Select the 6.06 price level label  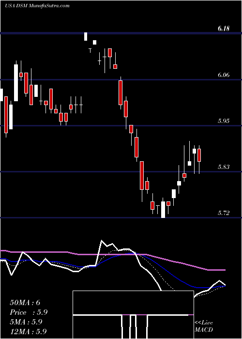pyautogui.click(x=223, y=75)
